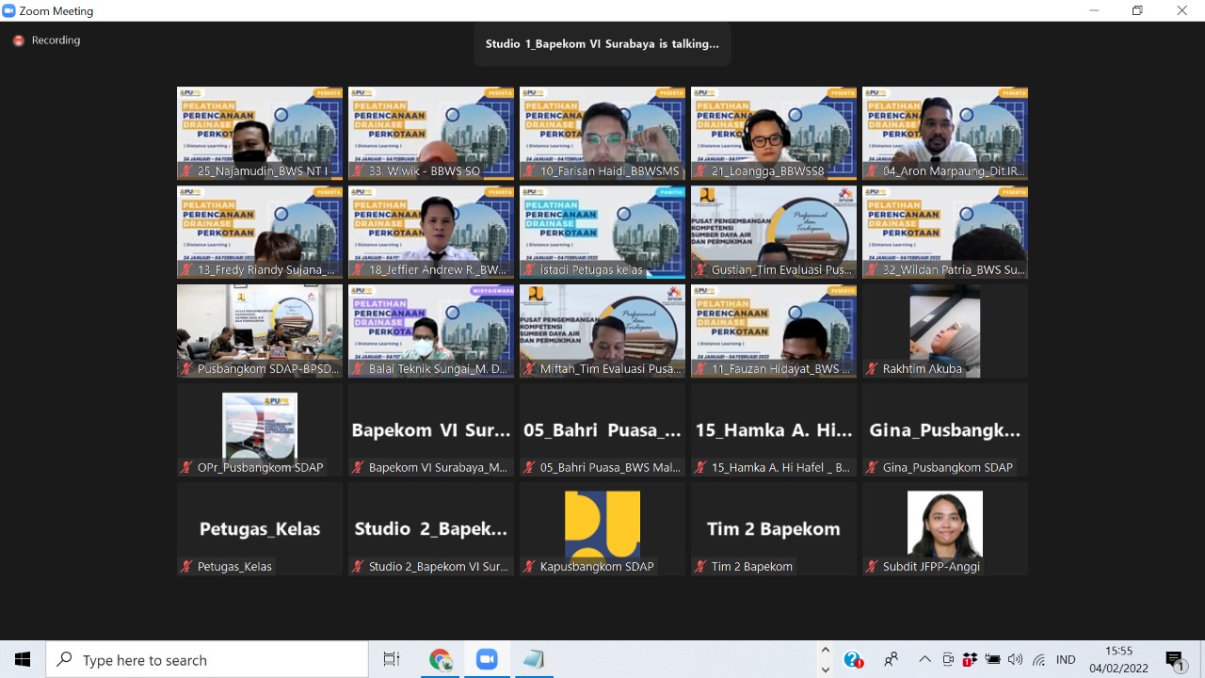The width and height of the screenshot is (1205, 678).
Task: Select the Subdit JFPP-Anggi participant tile
Action: [x=944, y=528]
